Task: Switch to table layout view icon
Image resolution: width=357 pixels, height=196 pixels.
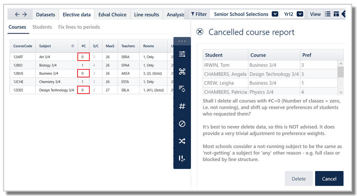Action: pos(336,14)
